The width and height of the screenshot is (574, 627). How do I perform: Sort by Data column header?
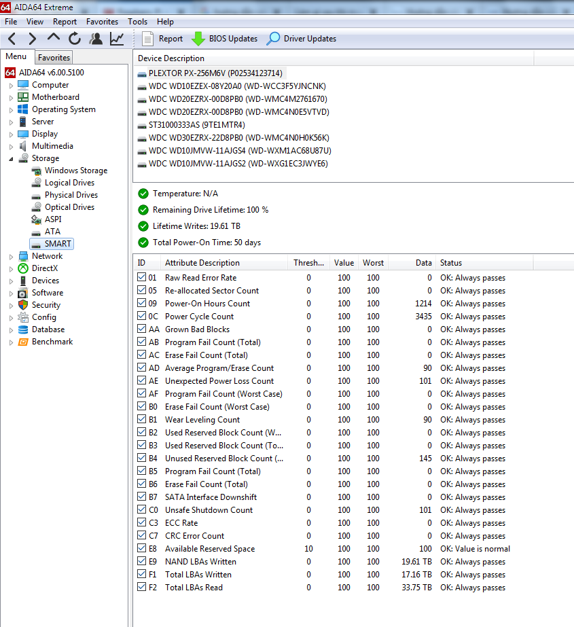pos(412,263)
